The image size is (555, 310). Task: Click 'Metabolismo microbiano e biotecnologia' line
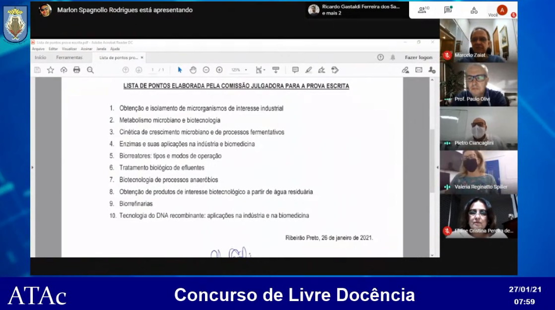[170, 120]
